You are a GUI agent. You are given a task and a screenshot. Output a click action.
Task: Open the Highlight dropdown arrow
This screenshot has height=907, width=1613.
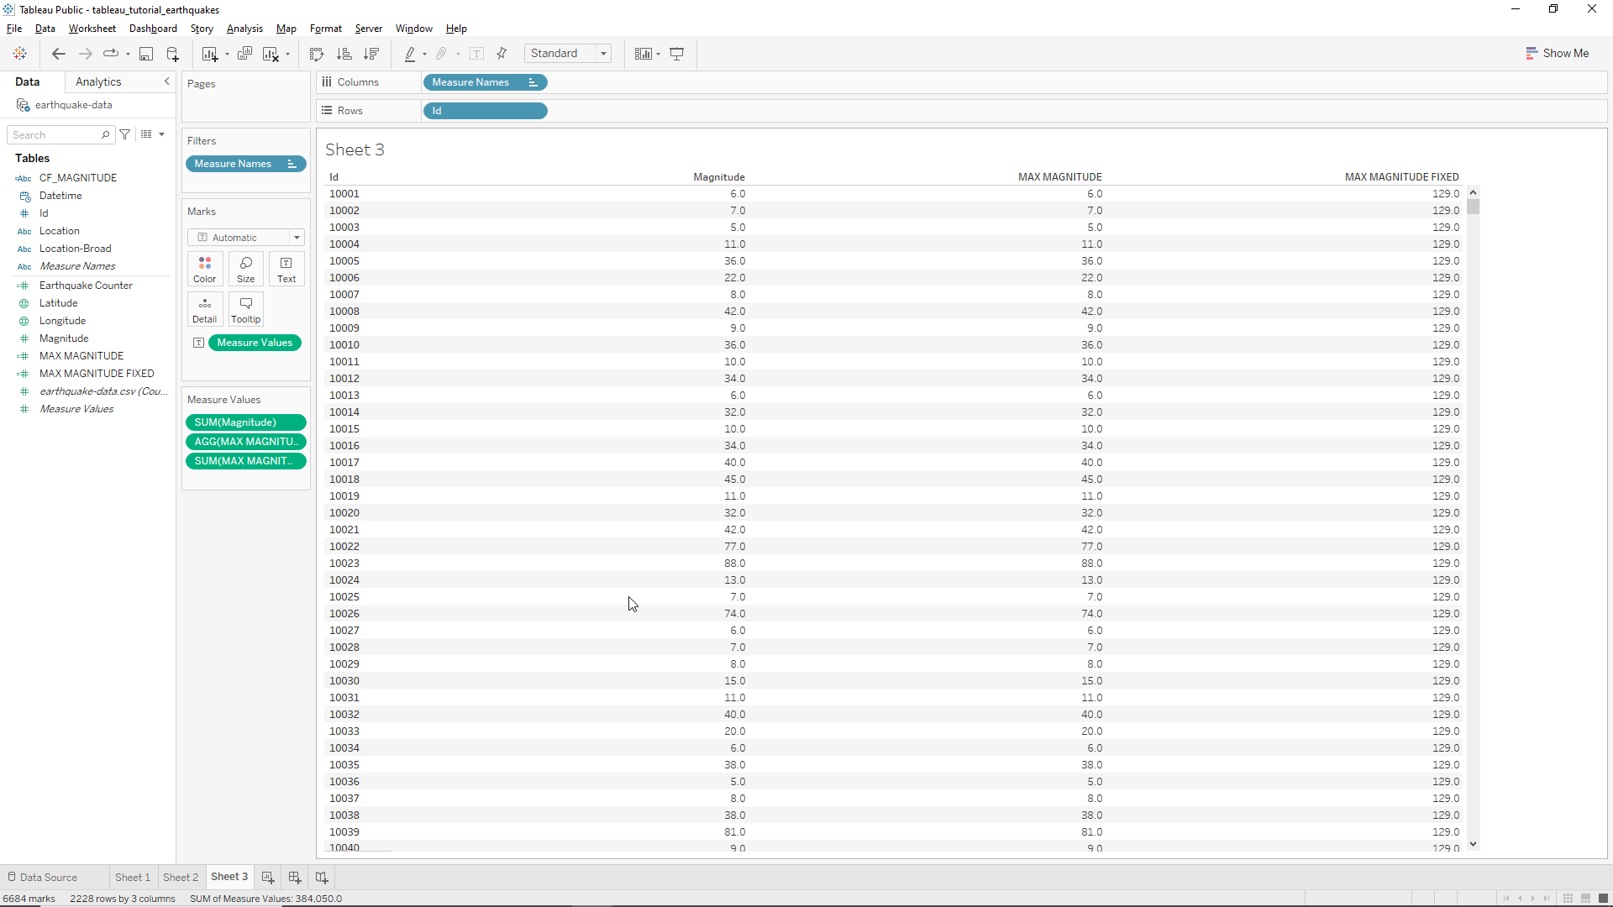point(424,55)
